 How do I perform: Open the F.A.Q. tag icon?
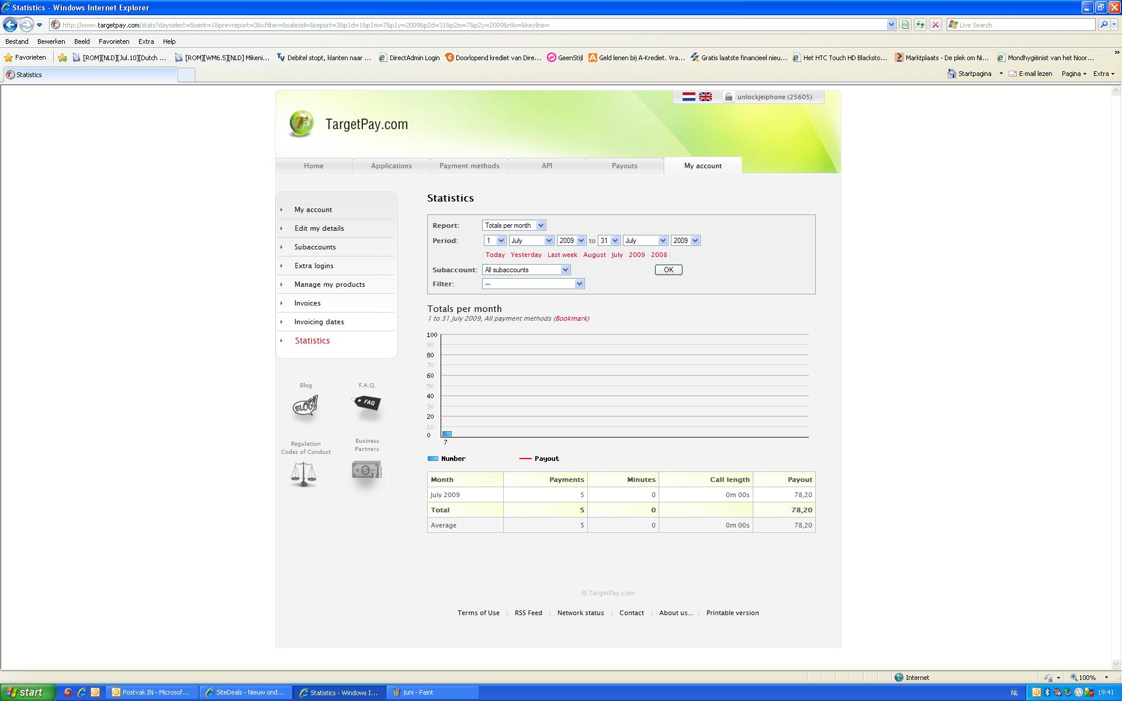[367, 402]
